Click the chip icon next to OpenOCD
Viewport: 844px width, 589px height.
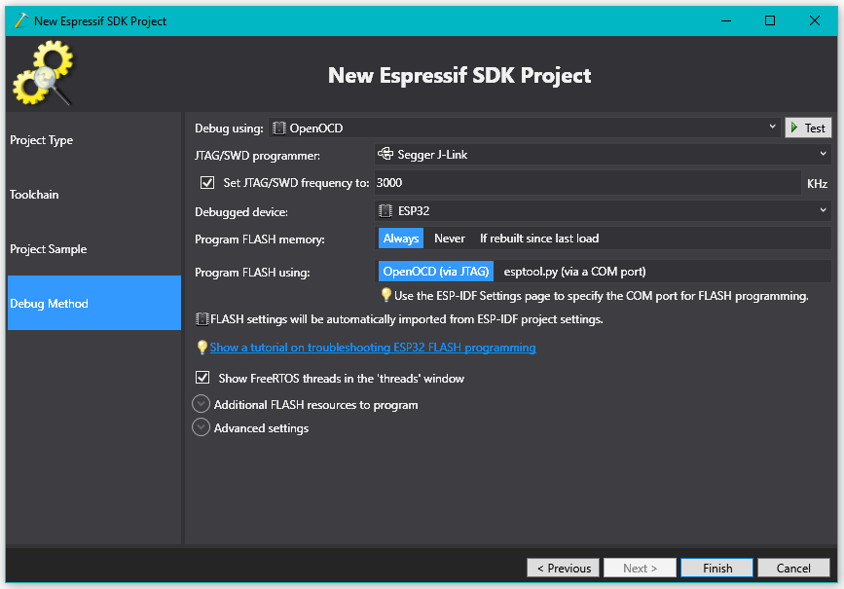point(278,129)
